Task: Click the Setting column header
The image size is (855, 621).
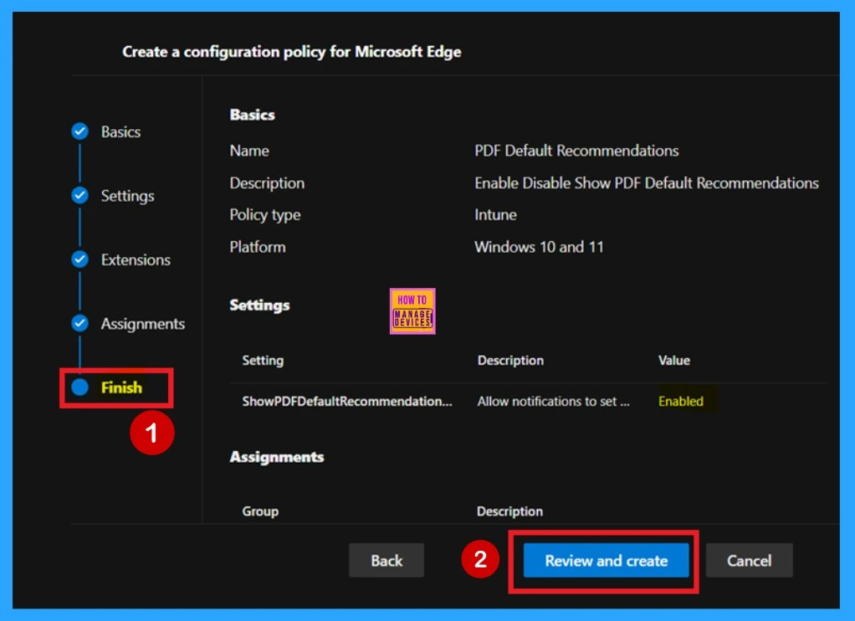Action: [263, 360]
